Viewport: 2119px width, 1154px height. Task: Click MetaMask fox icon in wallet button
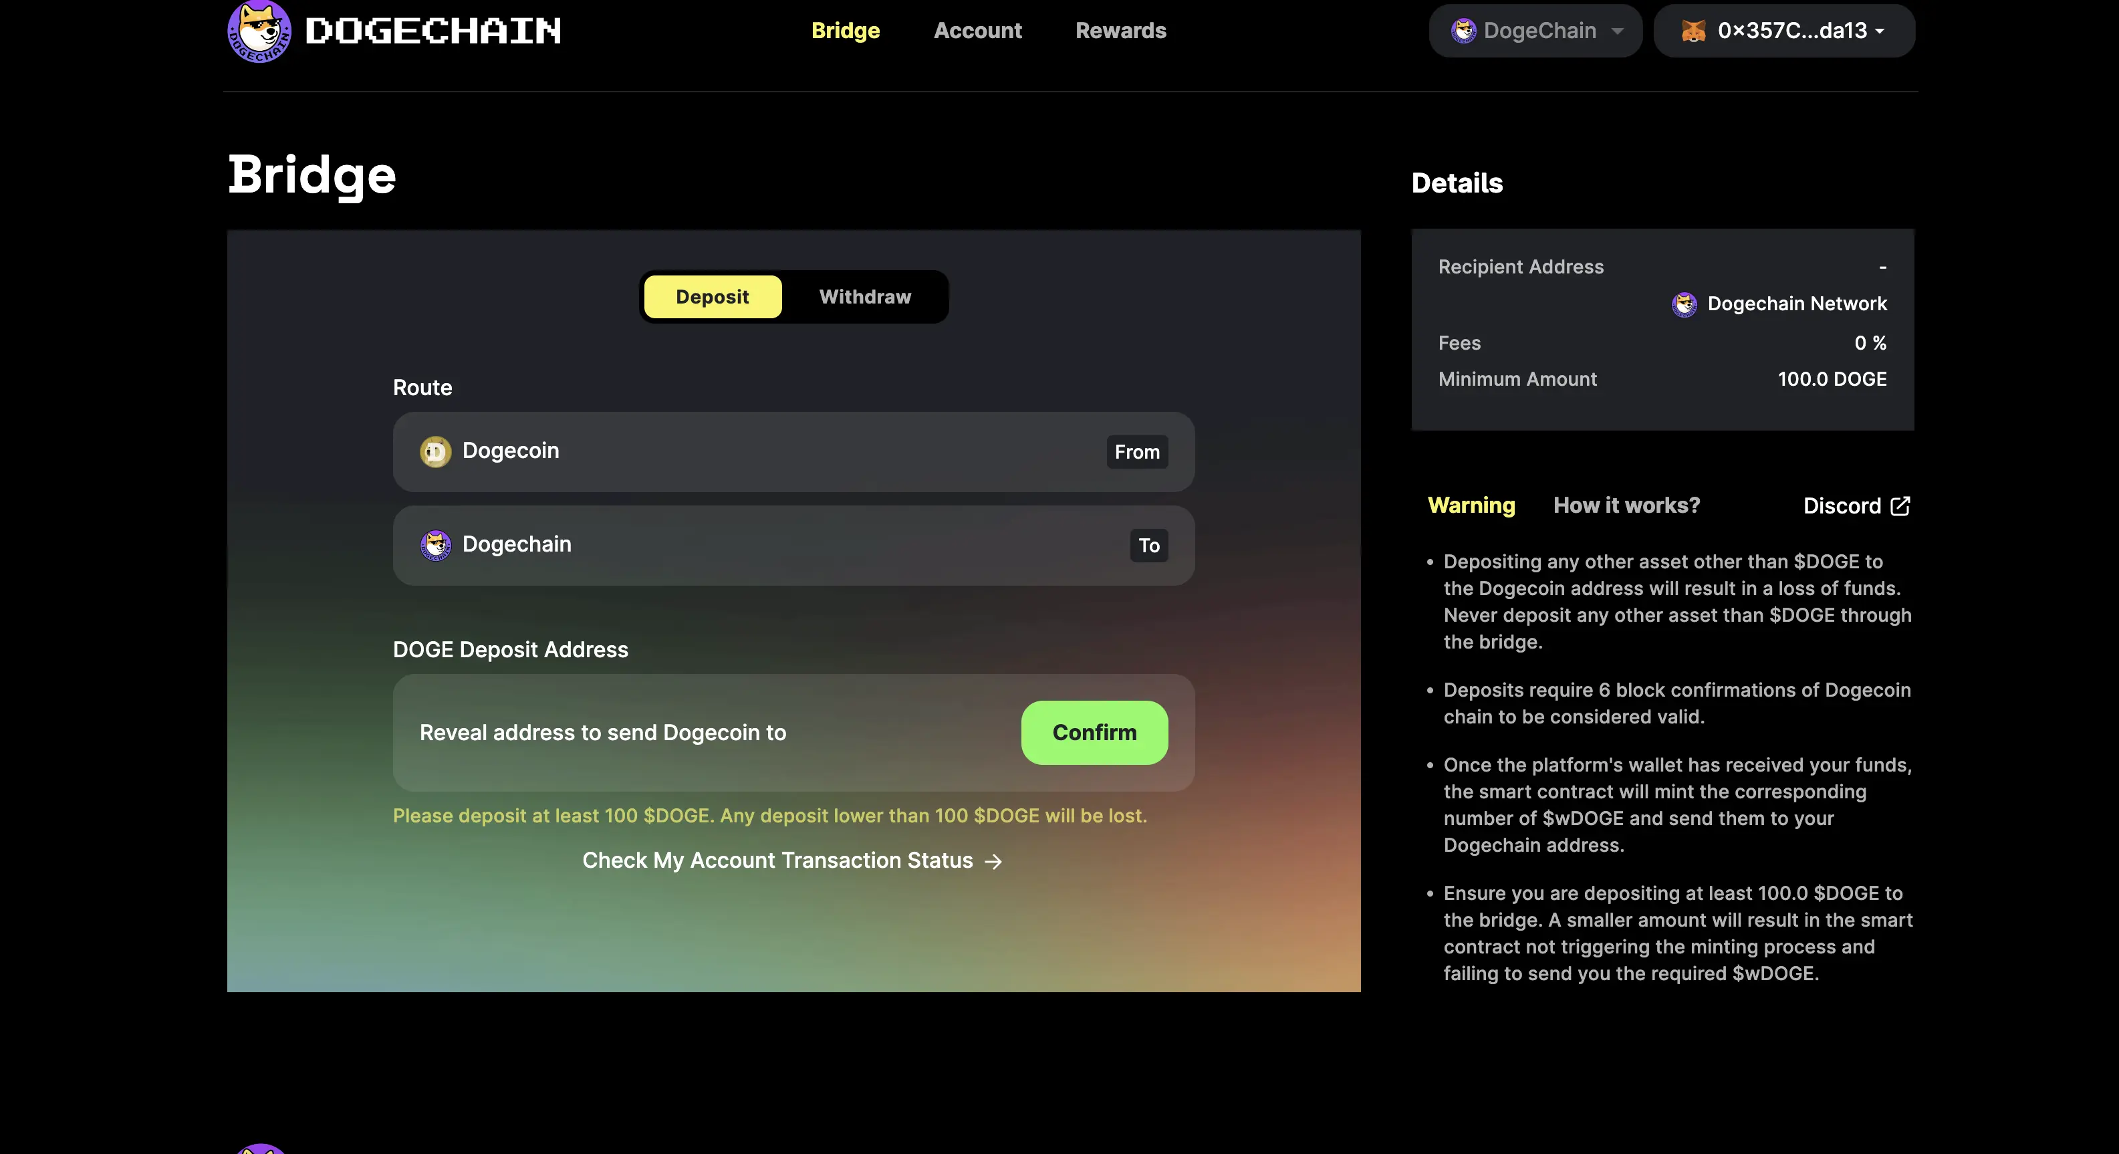(1693, 31)
